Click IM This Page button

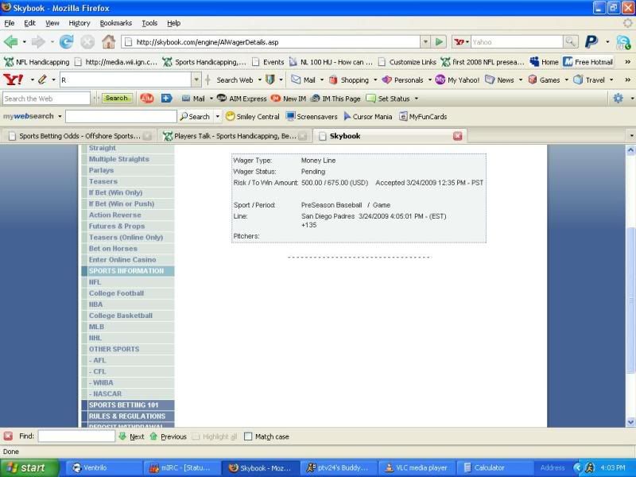point(335,99)
